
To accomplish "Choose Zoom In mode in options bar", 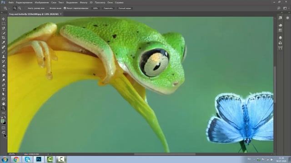I will pyautogui.click(x=15, y=8).
